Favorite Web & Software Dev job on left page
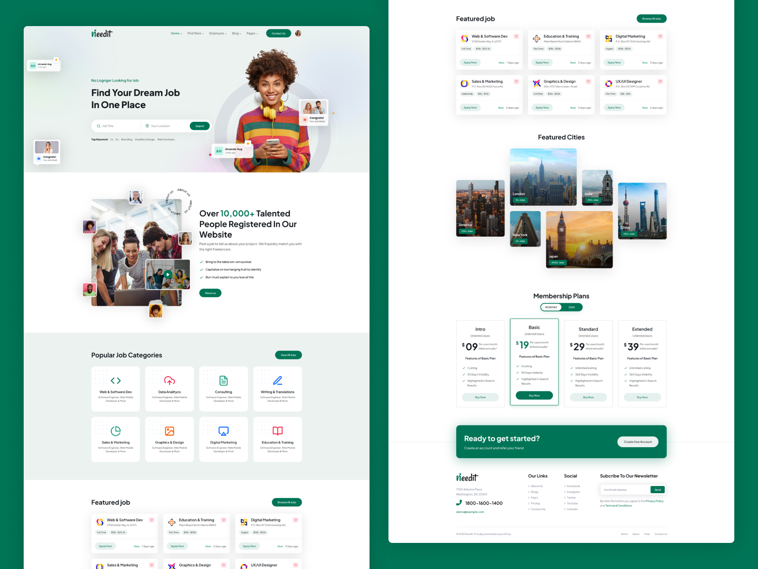 (x=152, y=520)
